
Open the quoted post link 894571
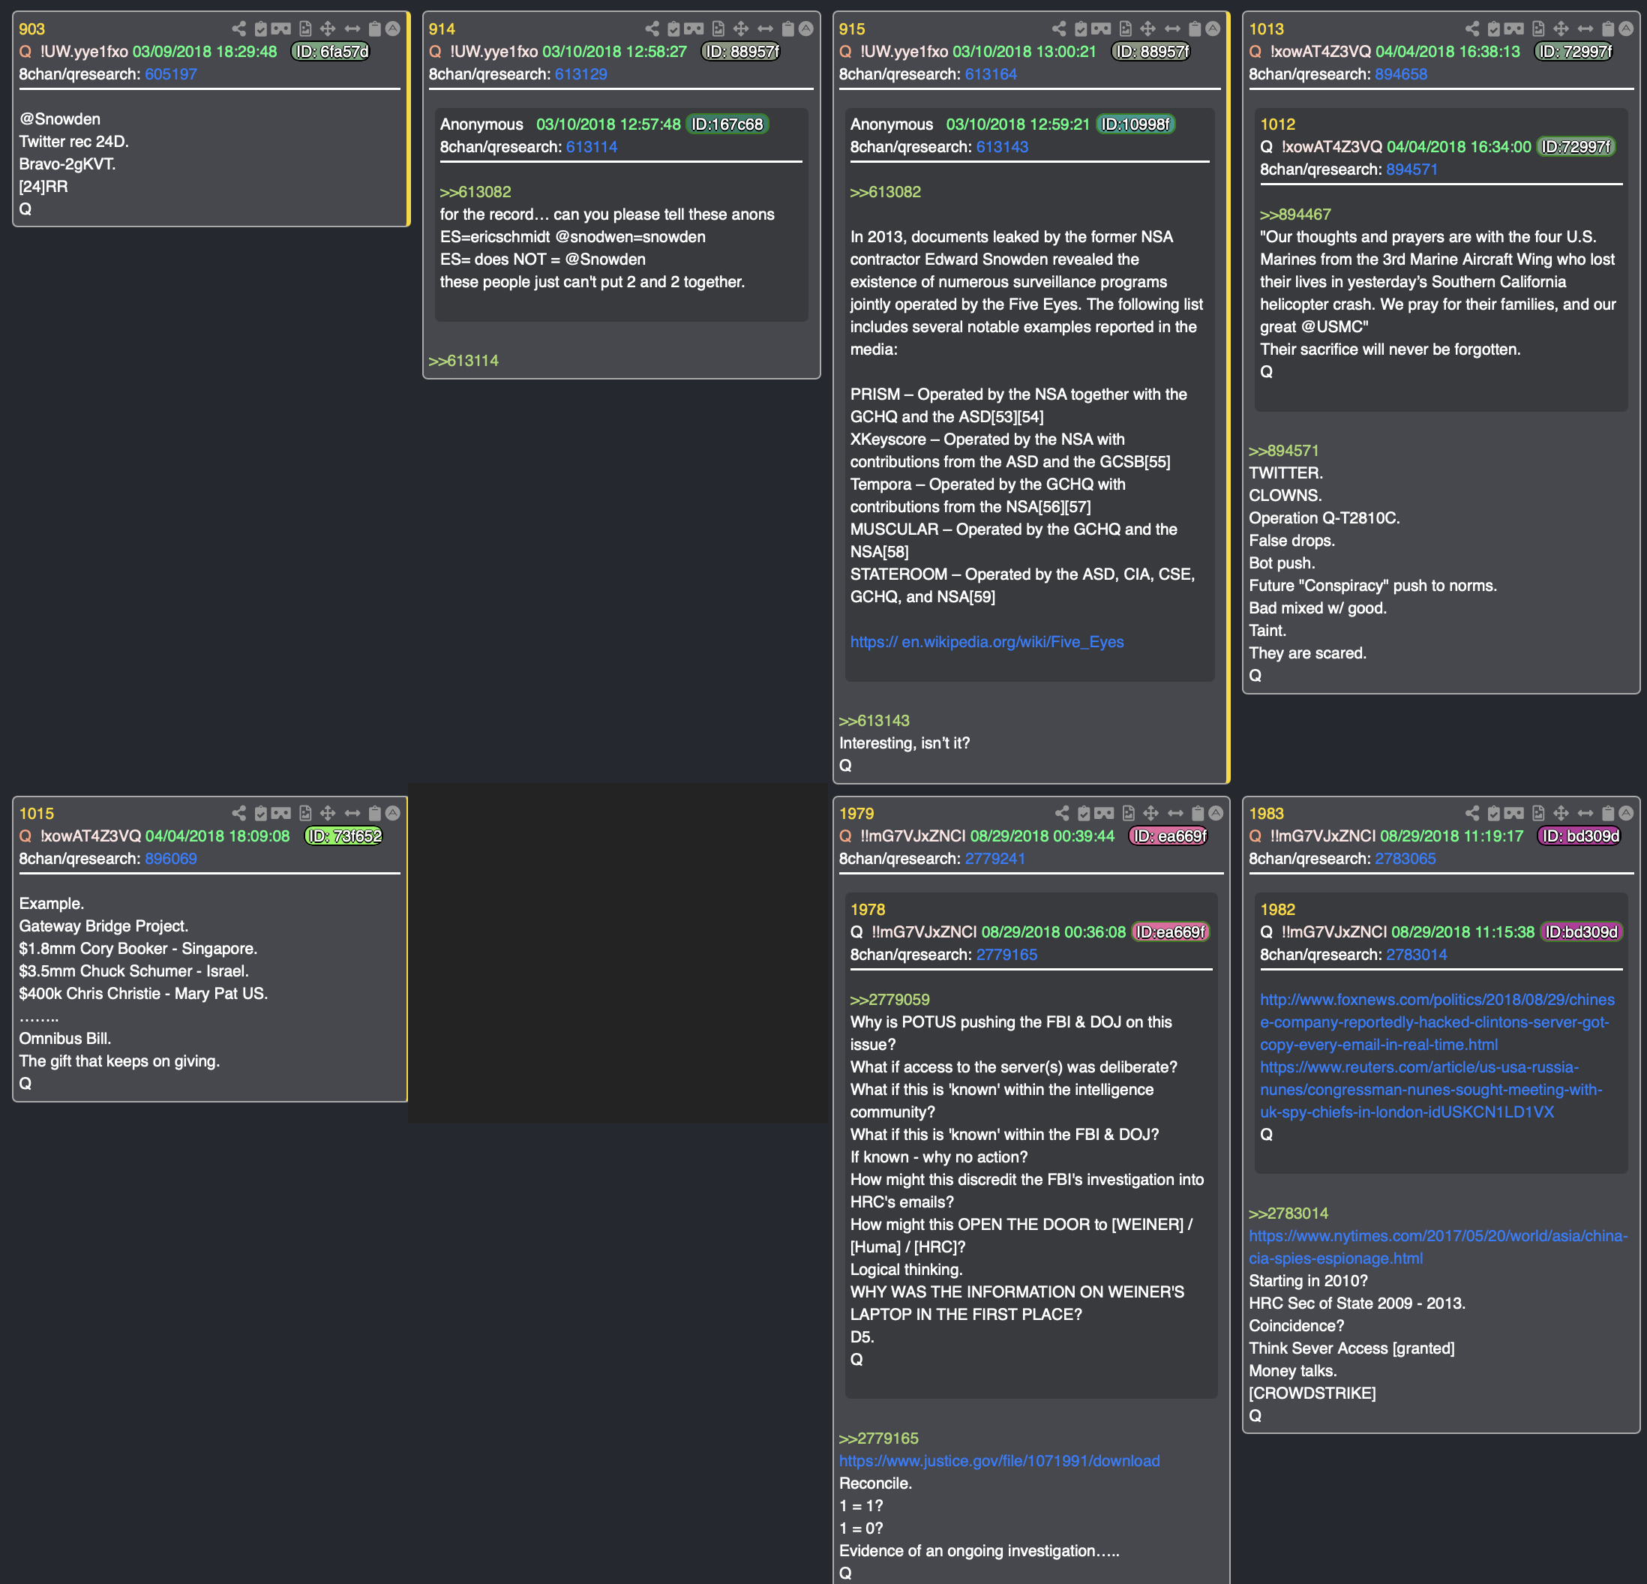(1411, 169)
